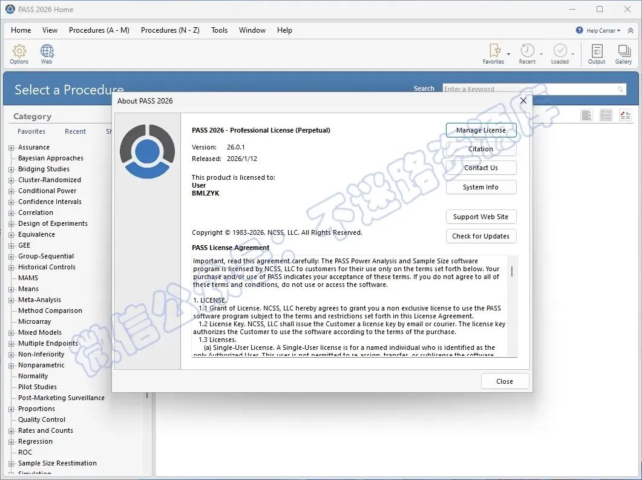Open the Tools menu
Screen dimensions: 642x480
pos(219,30)
